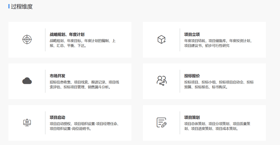280x145 pixels.
Task: Click the rocket monitor icon for 项目启动
Action: point(27,122)
